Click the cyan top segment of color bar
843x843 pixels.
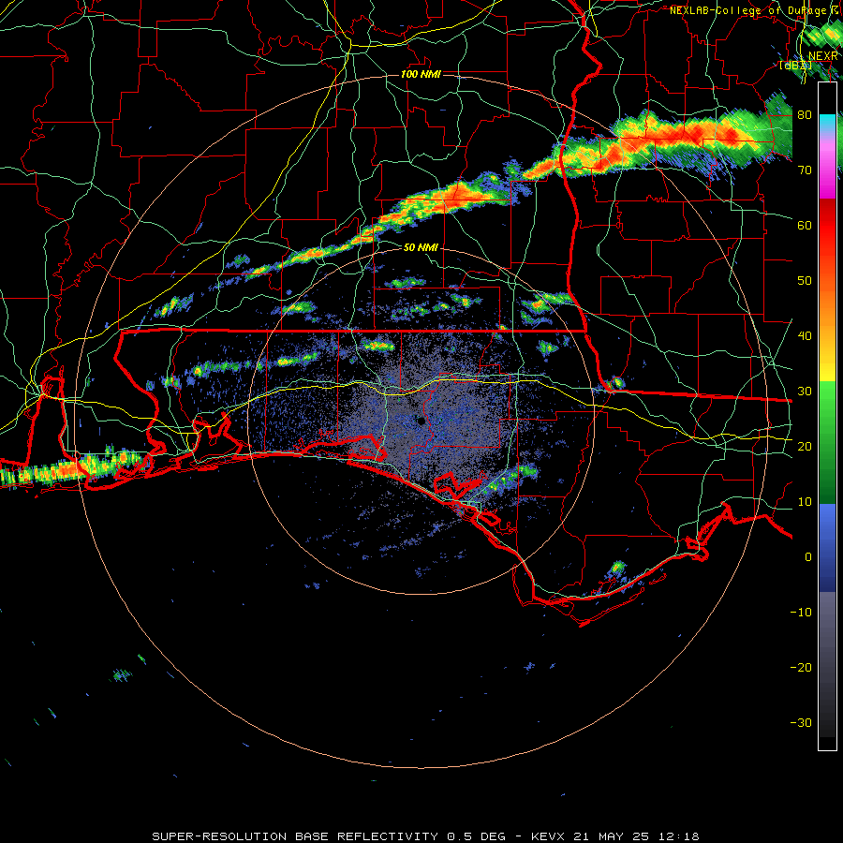click(827, 124)
